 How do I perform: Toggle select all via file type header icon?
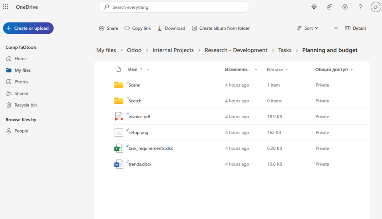(x=119, y=69)
